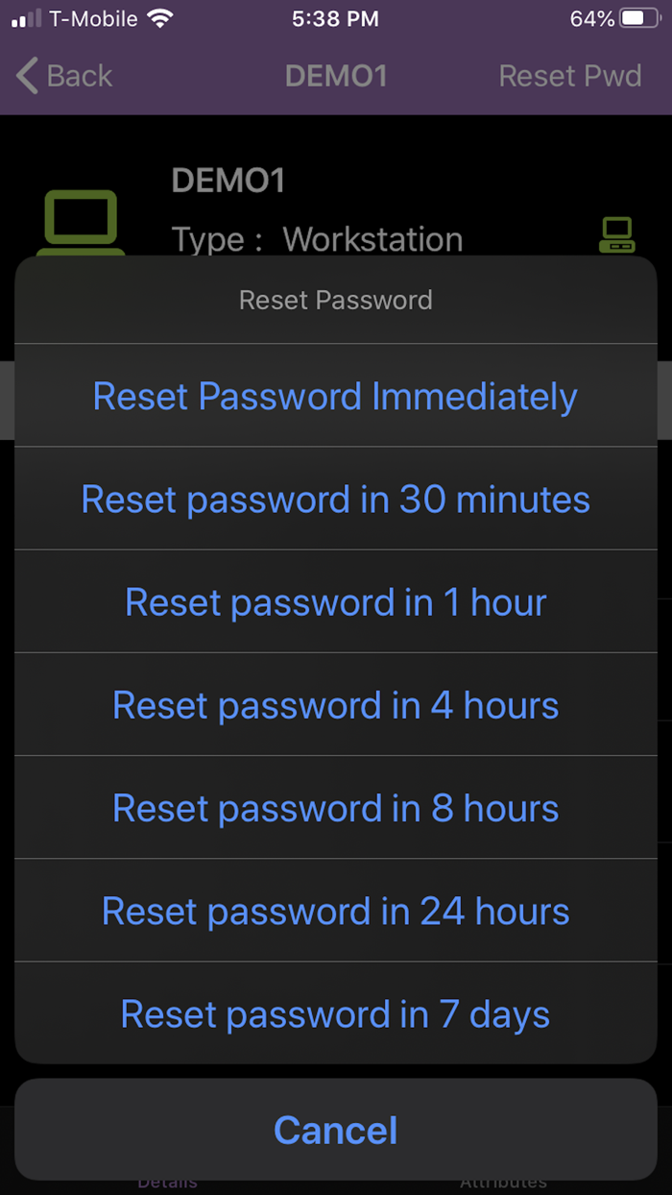The height and width of the screenshot is (1195, 672).
Task: Click the cellular signal bars
Action: [x=21, y=16]
